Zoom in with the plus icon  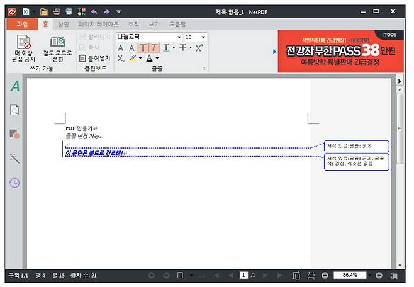(379, 276)
